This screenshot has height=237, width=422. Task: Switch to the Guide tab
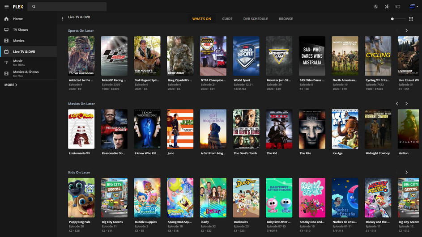[x=227, y=19]
